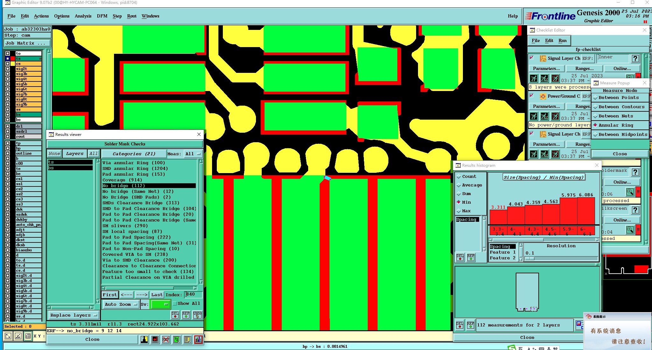Toggle visibility checkbox of layer sig3b
Viewport: 652px width, 350px height.
(x=8, y=74)
